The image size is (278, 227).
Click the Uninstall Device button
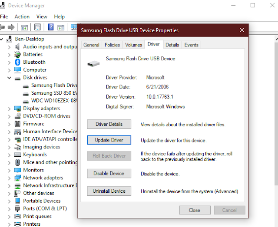pos(109,191)
